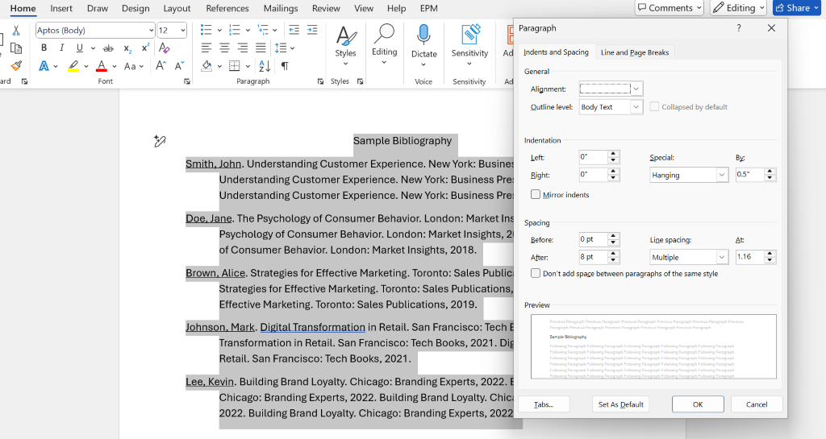Image resolution: width=826 pixels, height=439 pixels.
Task: Increase font size with A^ icon
Action: 161,66
